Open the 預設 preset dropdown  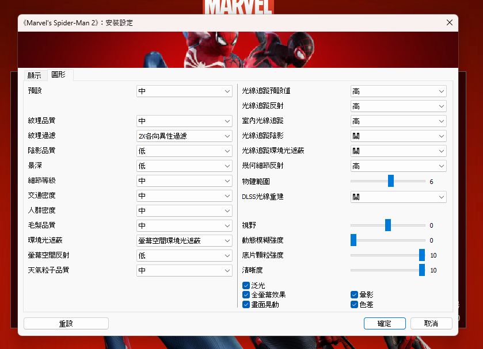184,91
